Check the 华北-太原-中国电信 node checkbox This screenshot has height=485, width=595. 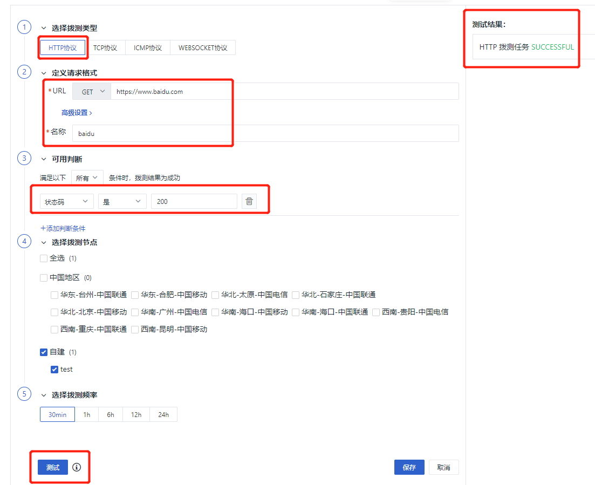(215, 295)
